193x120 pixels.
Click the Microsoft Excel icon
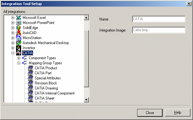(x=19, y=18)
